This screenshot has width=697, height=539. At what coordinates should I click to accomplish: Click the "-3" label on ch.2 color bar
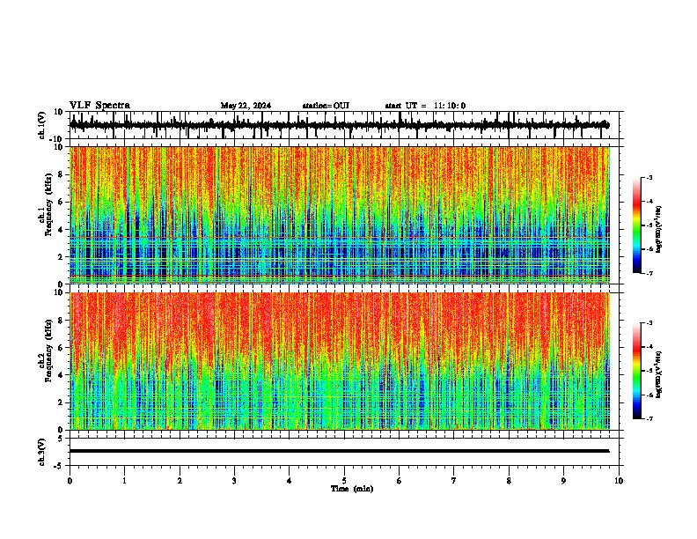click(x=649, y=323)
